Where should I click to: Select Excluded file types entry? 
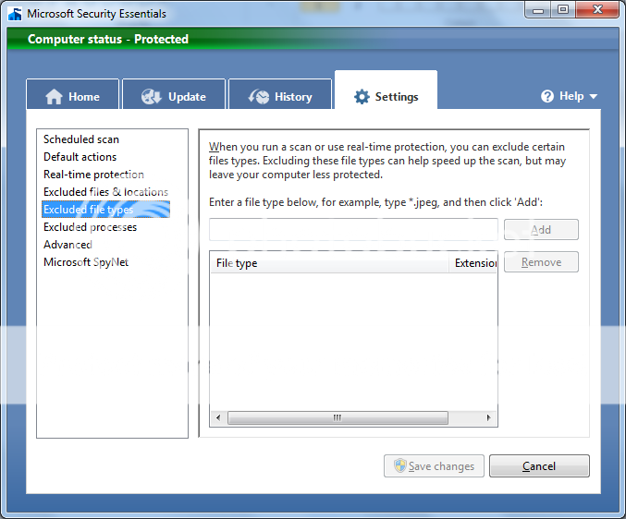[105, 210]
